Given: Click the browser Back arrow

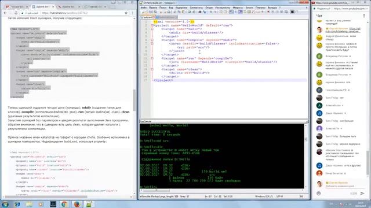Looking at the screenshot, I should 5,13.
